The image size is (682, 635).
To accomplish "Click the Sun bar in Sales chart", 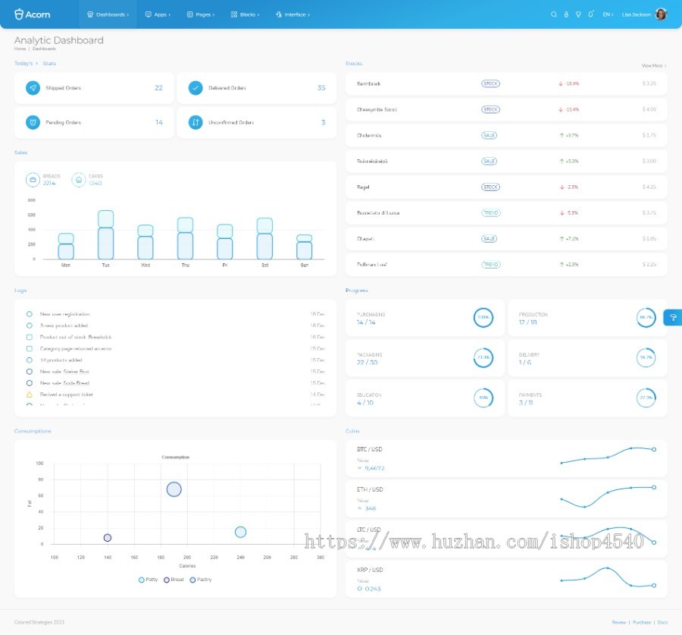I will click(305, 247).
